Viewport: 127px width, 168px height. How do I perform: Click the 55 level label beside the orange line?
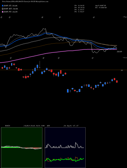tap(122, 71)
